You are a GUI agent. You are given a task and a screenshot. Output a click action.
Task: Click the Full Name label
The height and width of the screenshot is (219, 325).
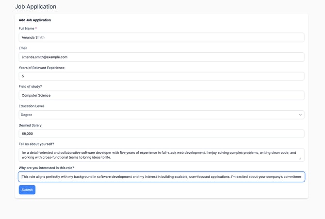[27, 29]
